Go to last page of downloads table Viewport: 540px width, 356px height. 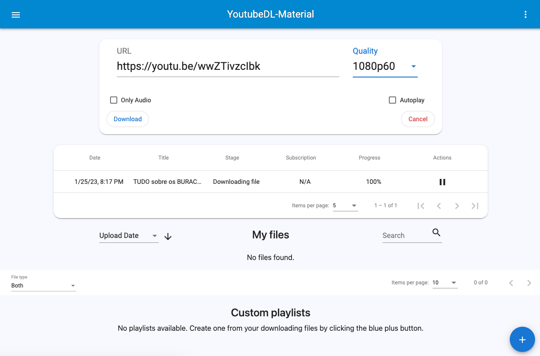(475, 206)
